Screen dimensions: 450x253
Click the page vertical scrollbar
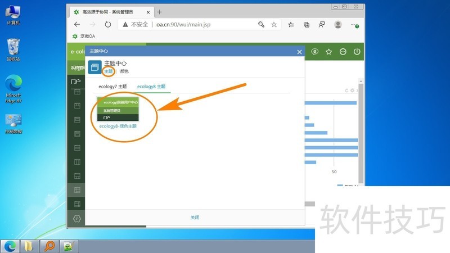(x=361, y=132)
